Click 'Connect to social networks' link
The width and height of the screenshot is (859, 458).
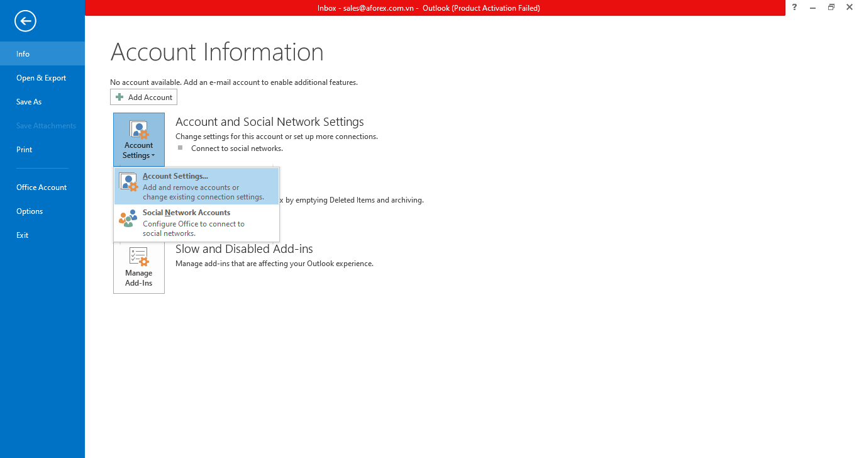click(237, 148)
